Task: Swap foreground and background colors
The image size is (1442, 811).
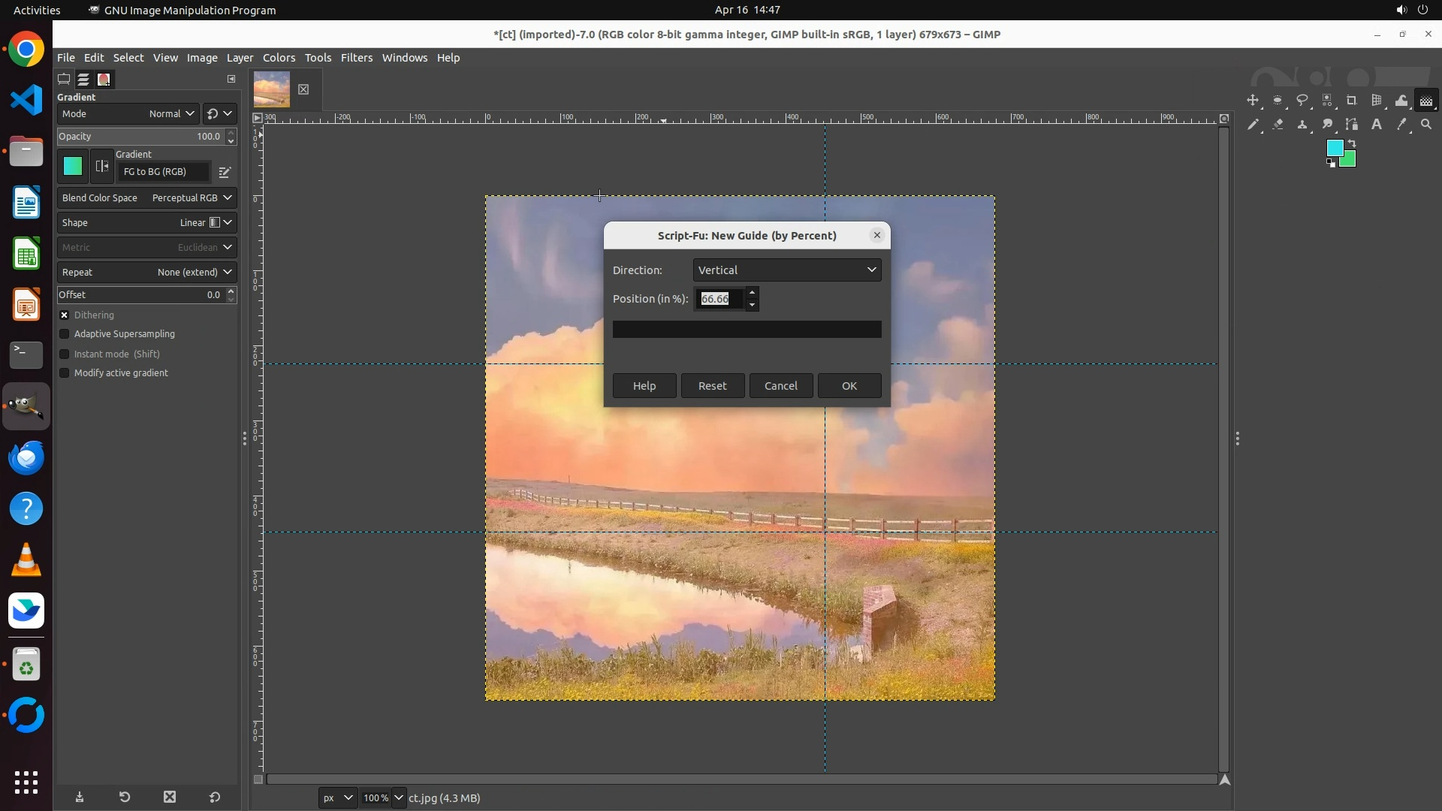Action: click(1352, 143)
